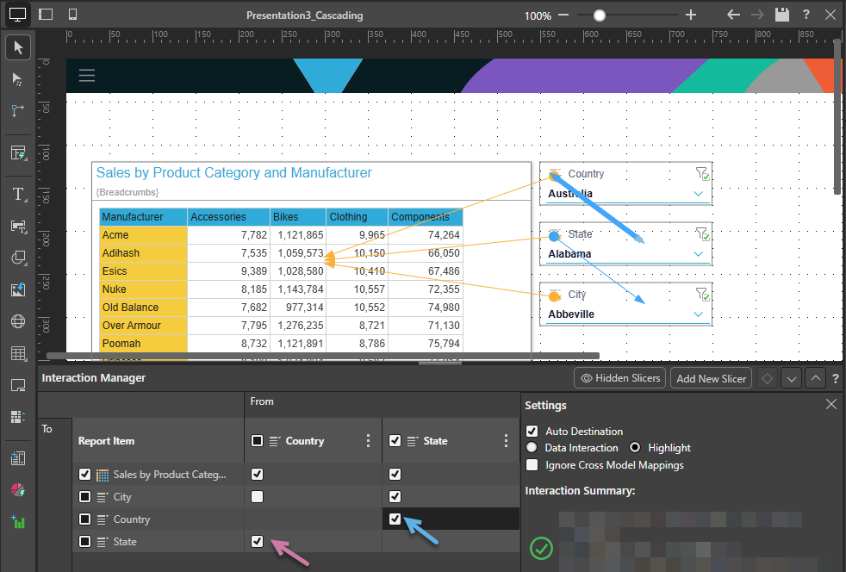Insert an image onto the canvas
This screenshot has width=846, height=572.
tap(18, 289)
